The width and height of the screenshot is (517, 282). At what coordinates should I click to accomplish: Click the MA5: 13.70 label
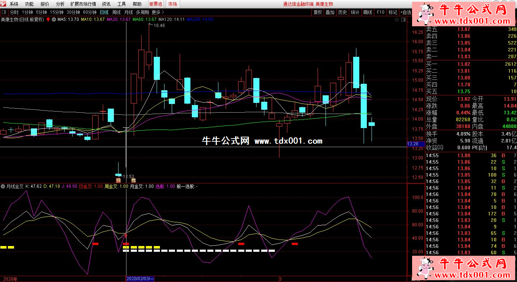coord(68,19)
